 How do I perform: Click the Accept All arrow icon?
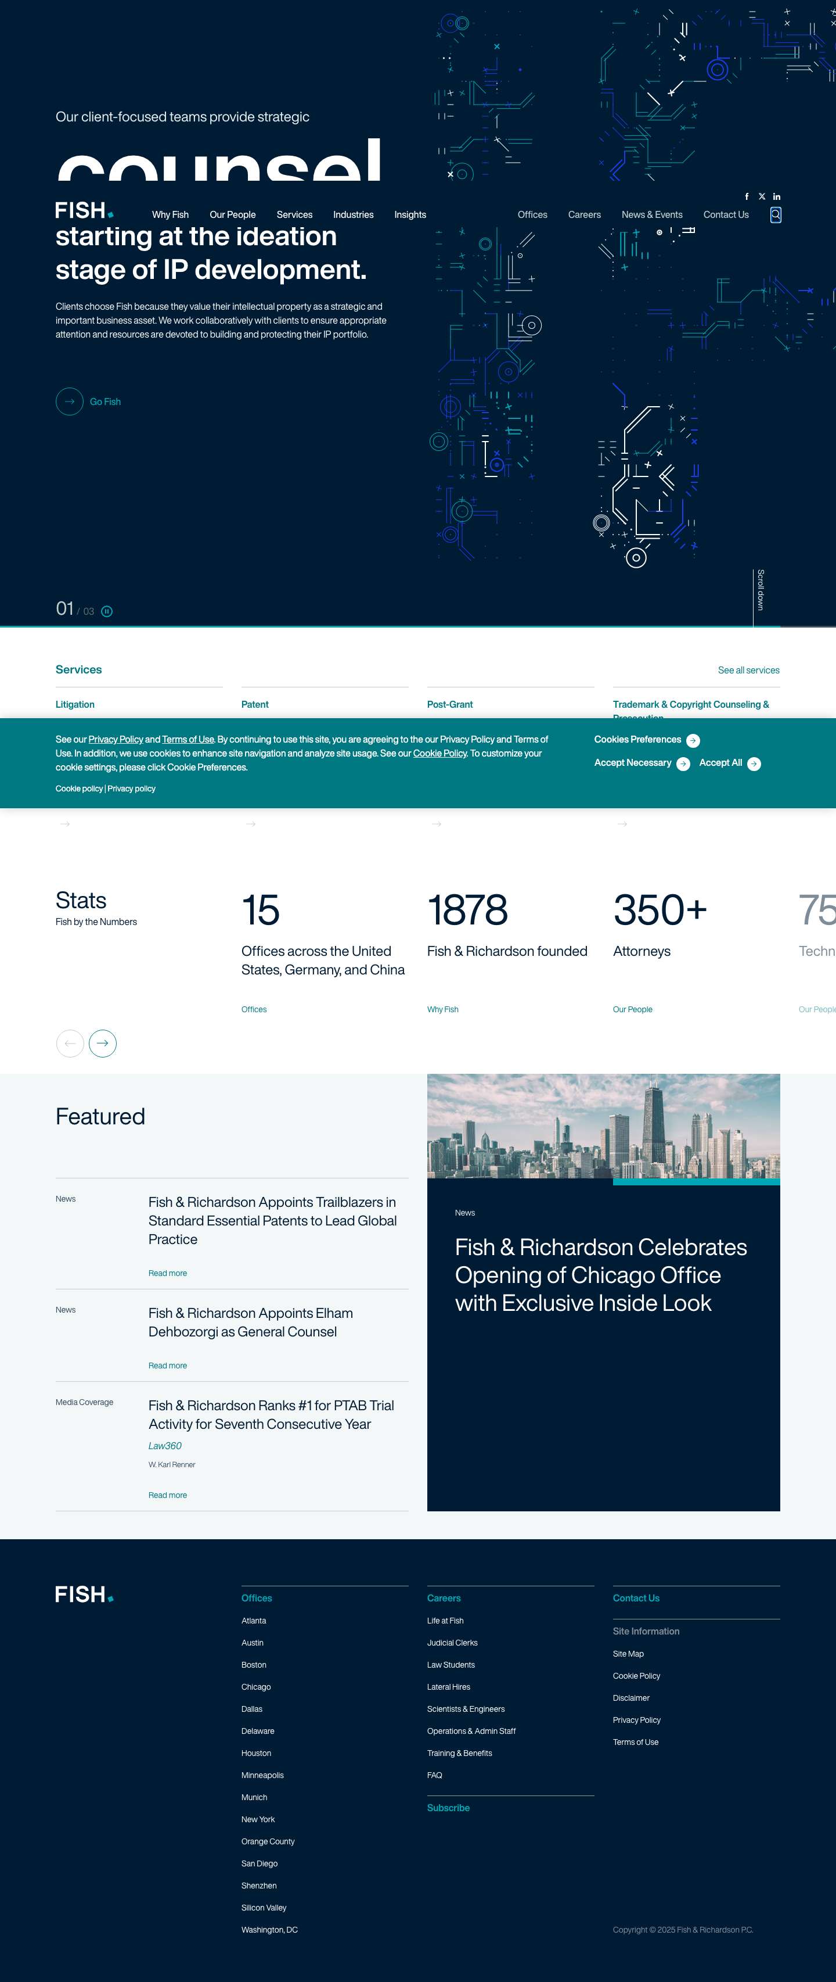pyautogui.click(x=754, y=764)
